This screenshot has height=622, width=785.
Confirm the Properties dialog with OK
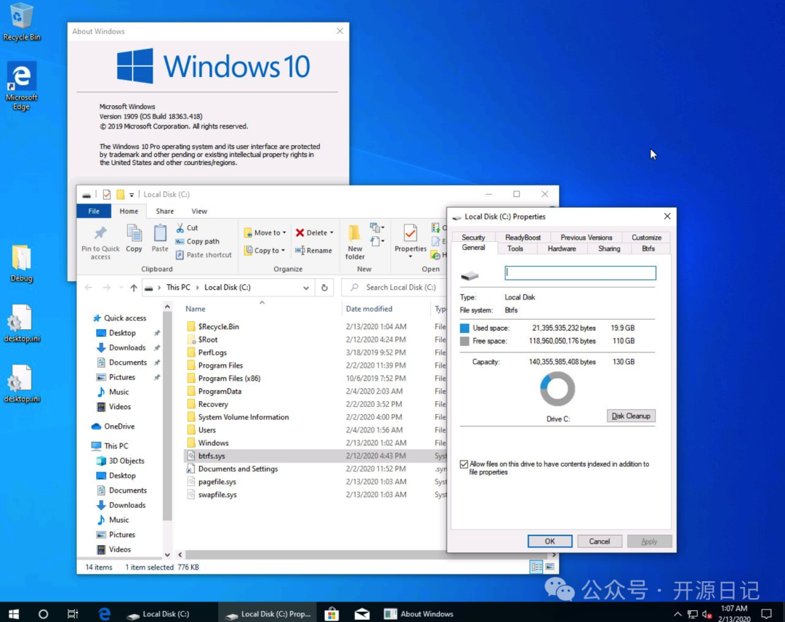click(549, 541)
